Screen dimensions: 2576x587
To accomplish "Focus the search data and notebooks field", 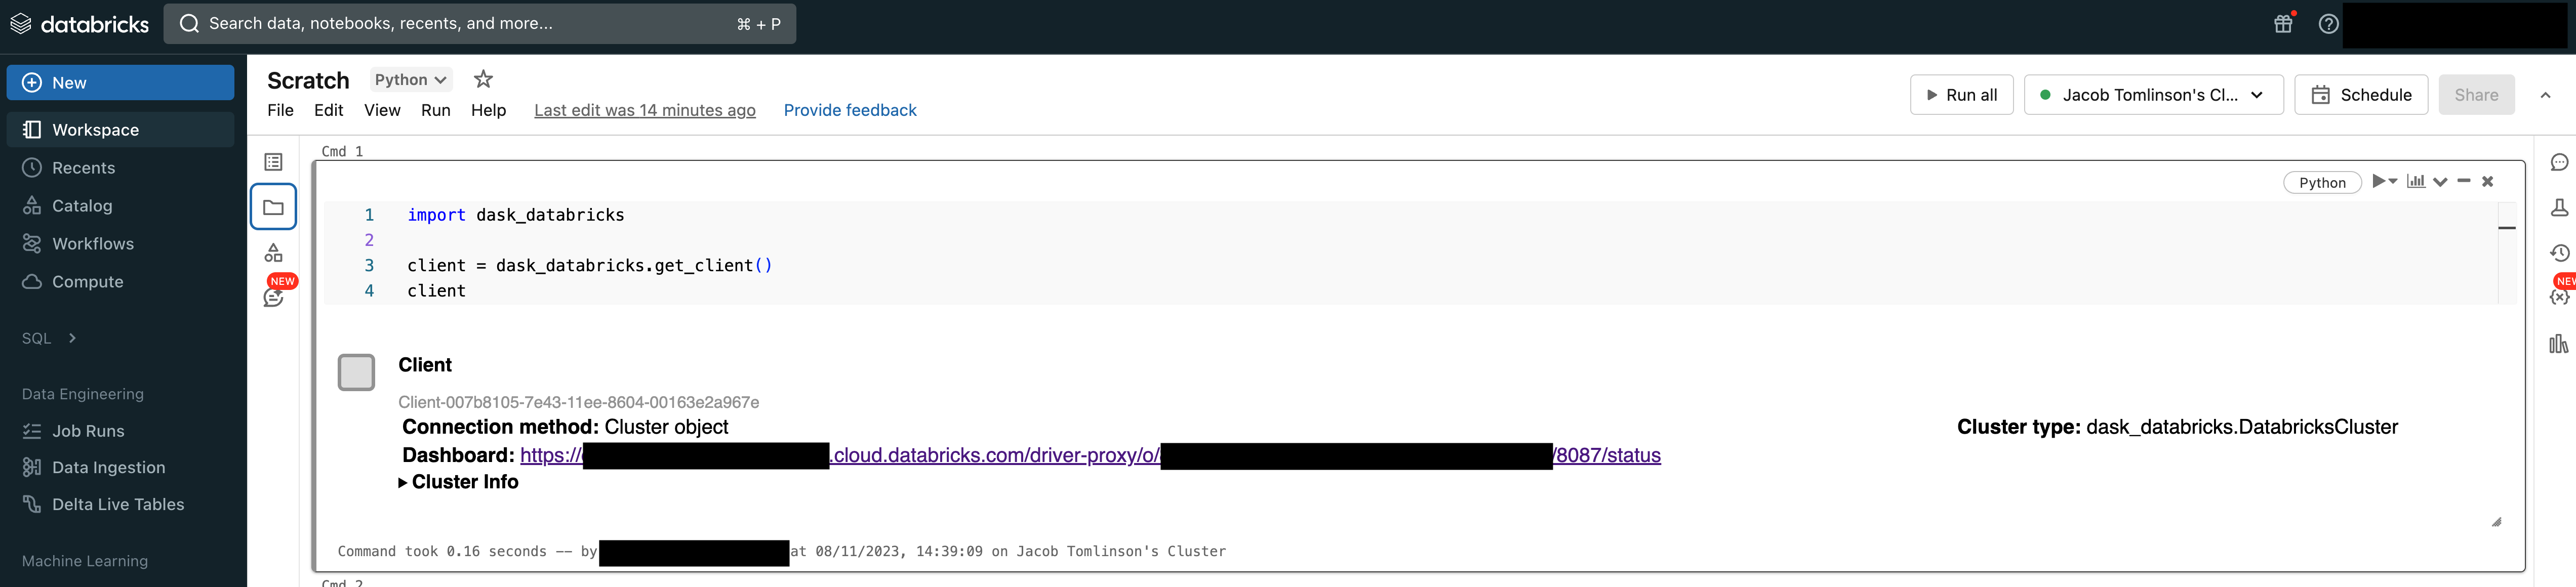I will tap(480, 24).
